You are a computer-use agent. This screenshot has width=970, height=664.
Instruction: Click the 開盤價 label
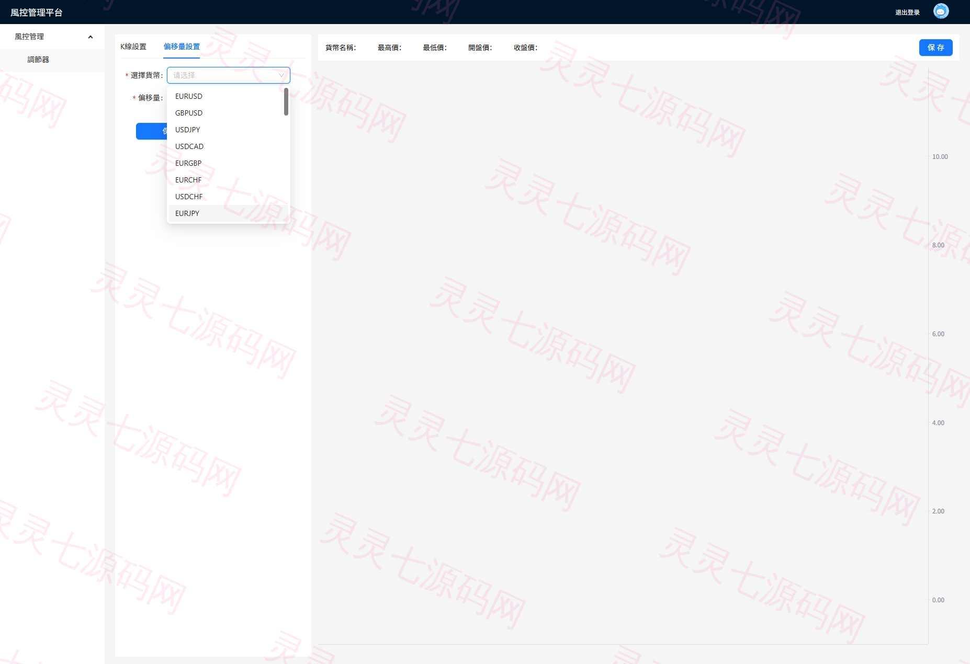(480, 48)
